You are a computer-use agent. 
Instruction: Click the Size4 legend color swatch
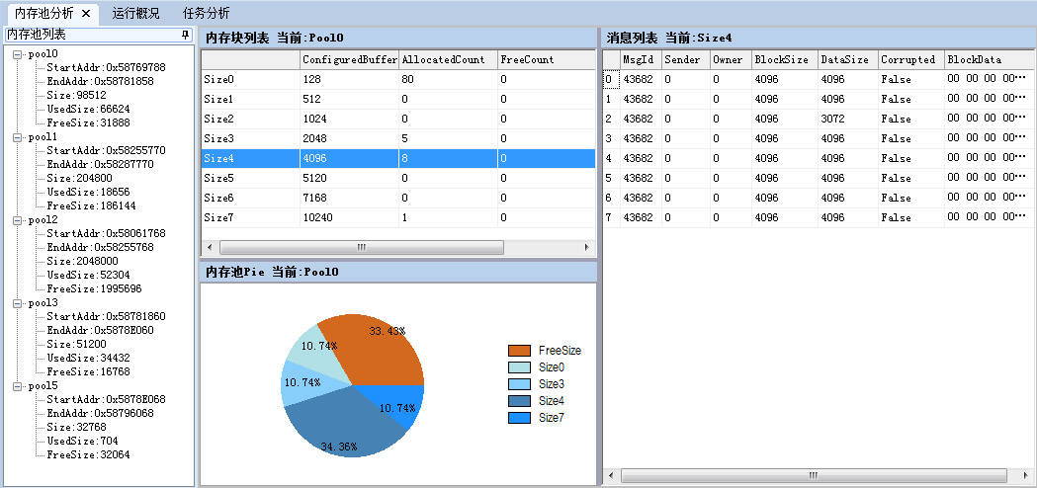(x=519, y=401)
